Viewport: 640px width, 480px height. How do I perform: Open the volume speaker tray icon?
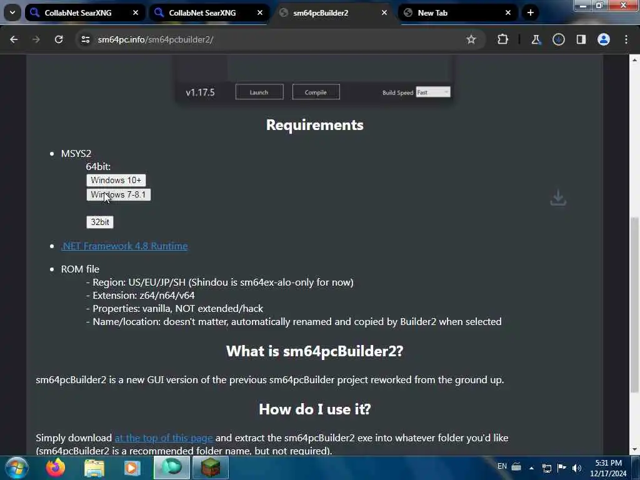577,467
